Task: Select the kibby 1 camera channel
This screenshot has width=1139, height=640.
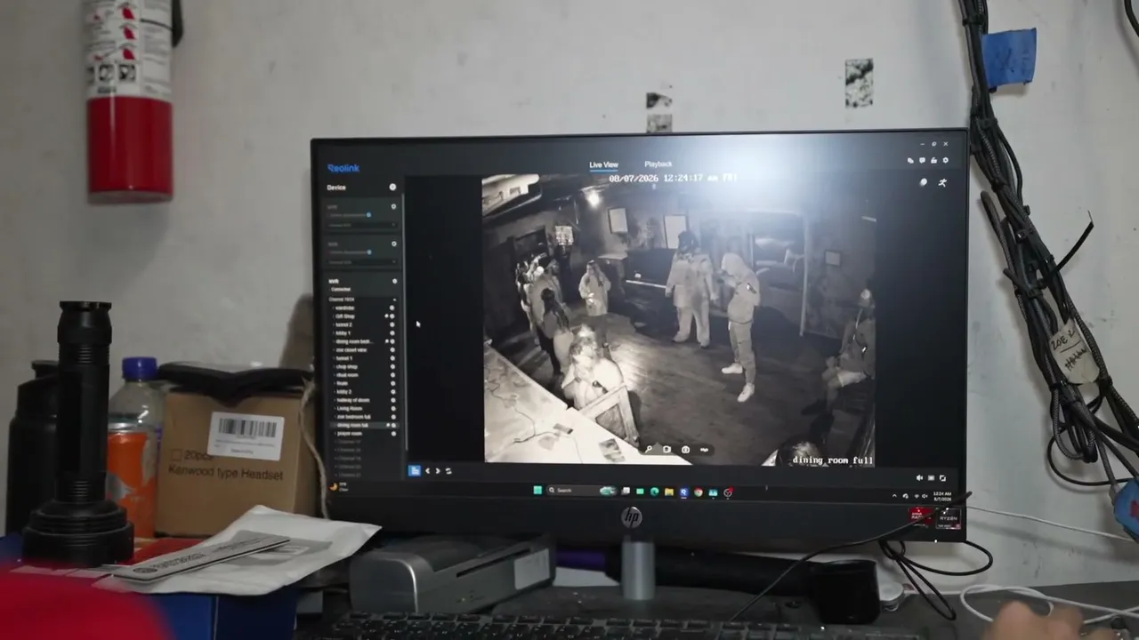Action: [x=343, y=333]
